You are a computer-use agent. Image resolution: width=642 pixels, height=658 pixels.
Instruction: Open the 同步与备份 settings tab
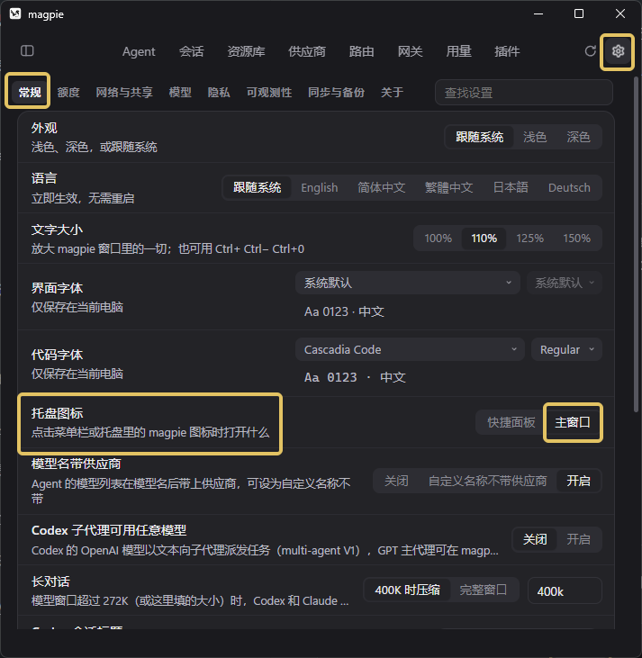[x=337, y=93]
